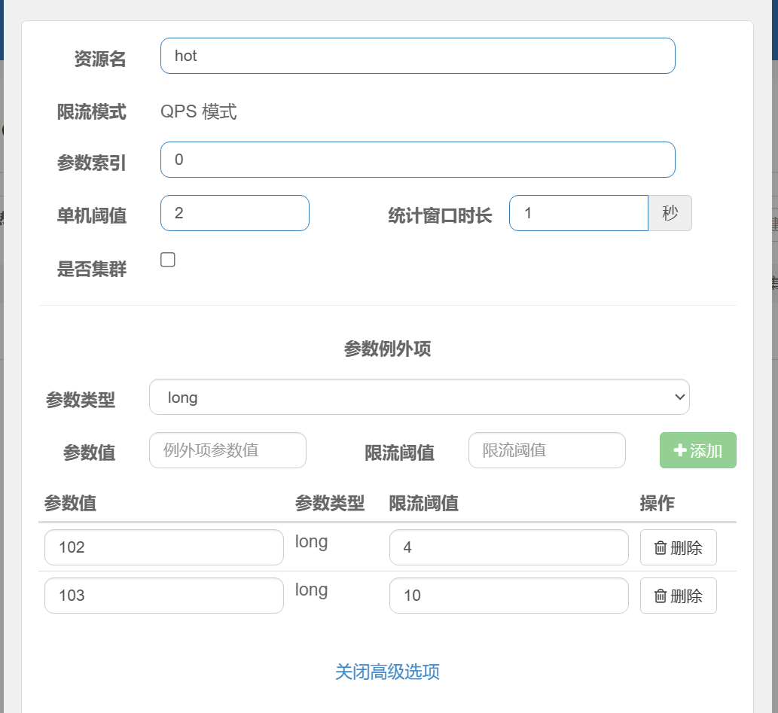
Task: Click the 关闭高级选项 link
Action: (x=388, y=672)
